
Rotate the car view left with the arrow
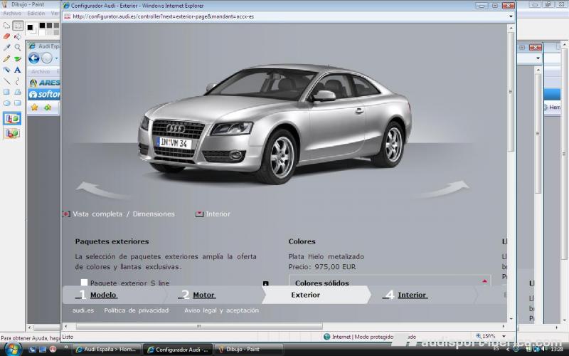pyautogui.click(x=102, y=190)
